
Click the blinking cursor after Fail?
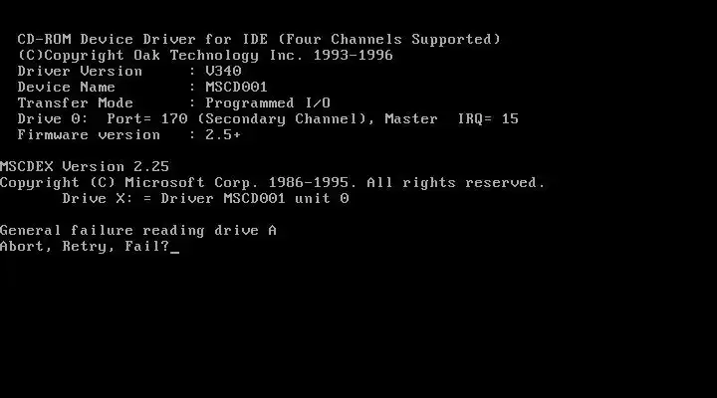174,252
